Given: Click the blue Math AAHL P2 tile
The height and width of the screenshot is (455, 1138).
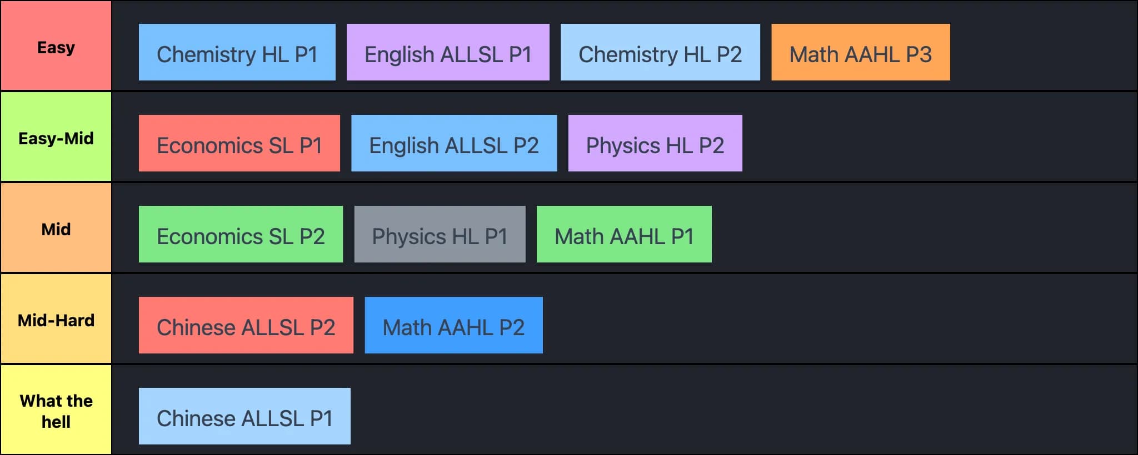Looking at the screenshot, I should 453,325.
